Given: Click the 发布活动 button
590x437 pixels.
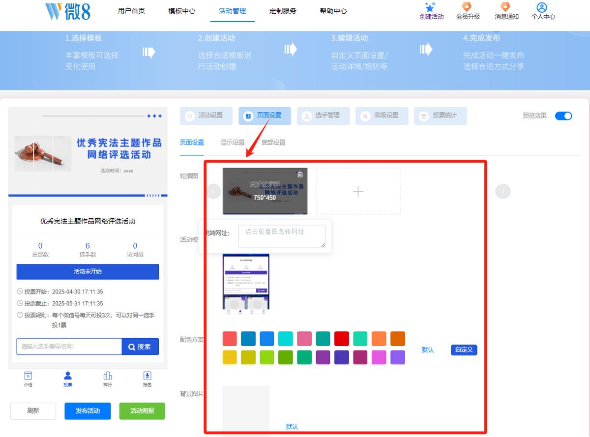Looking at the screenshot, I should click(x=88, y=411).
